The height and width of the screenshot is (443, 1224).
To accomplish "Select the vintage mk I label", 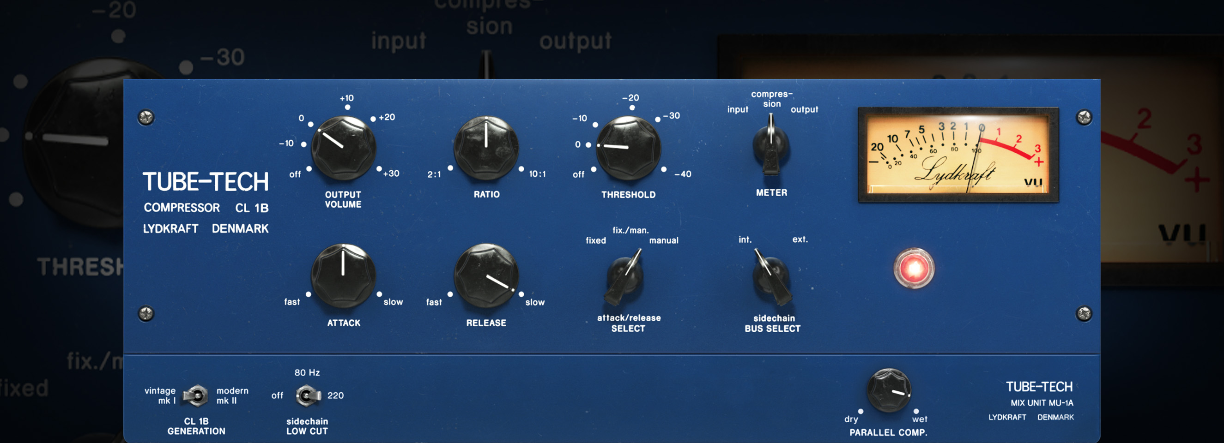I will [x=160, y=395].
